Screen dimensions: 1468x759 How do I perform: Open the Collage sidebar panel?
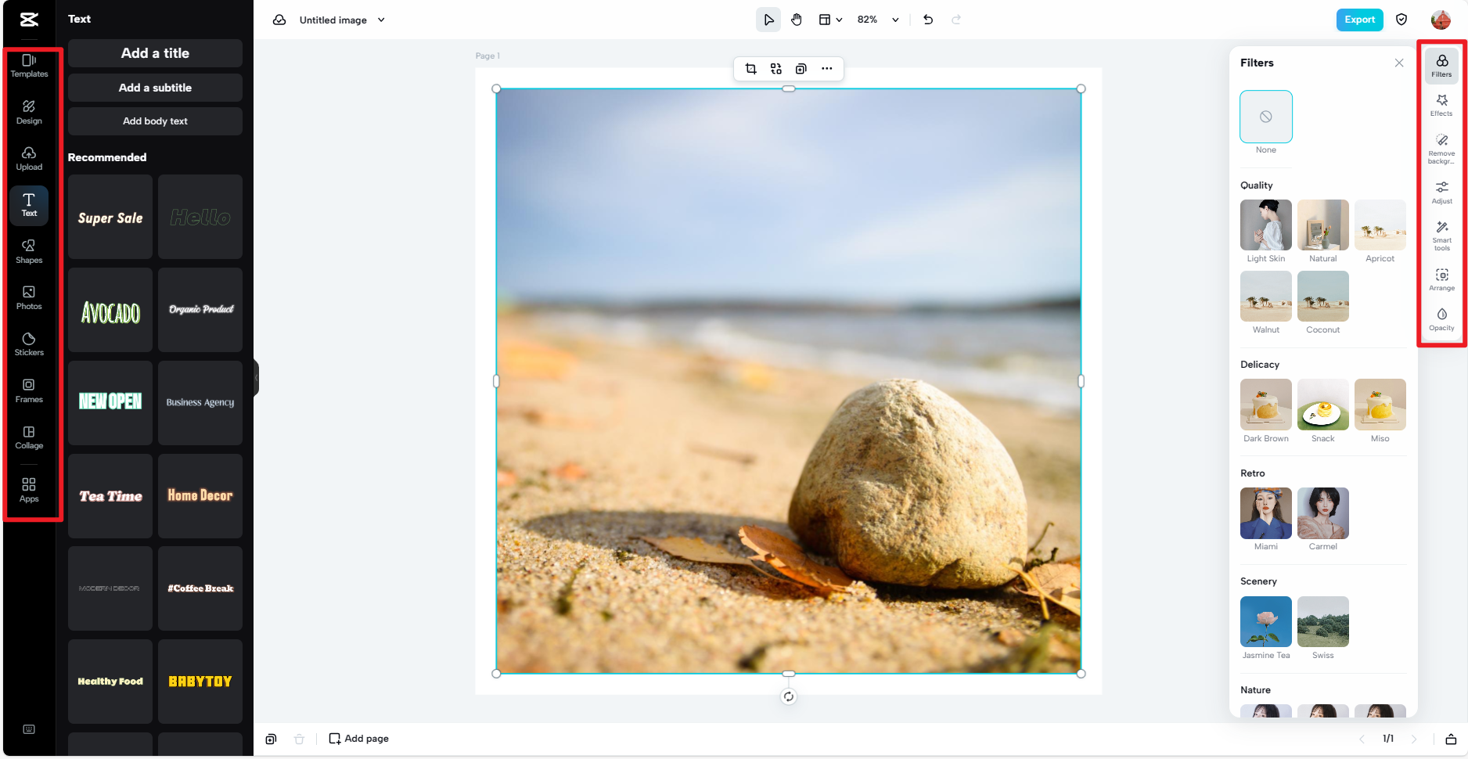29,437
